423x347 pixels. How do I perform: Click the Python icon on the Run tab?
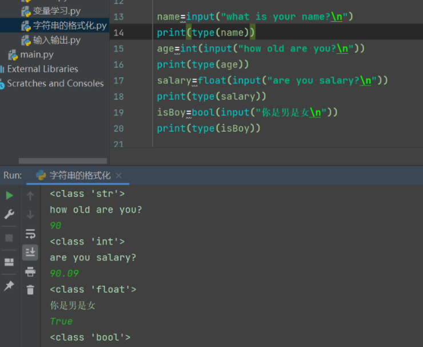point(41,175)
